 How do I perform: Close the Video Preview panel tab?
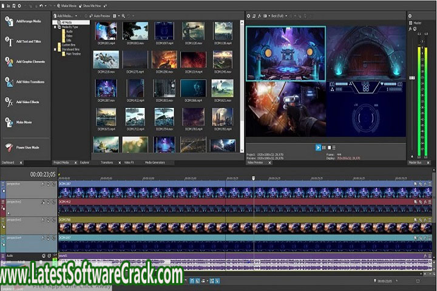(269, 163)
